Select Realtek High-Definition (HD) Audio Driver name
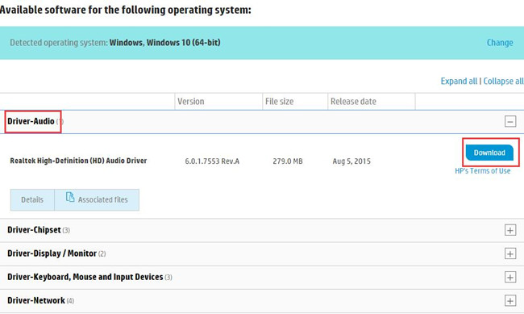Viewport: 524px width, 314px height. [x=78, y=161]
